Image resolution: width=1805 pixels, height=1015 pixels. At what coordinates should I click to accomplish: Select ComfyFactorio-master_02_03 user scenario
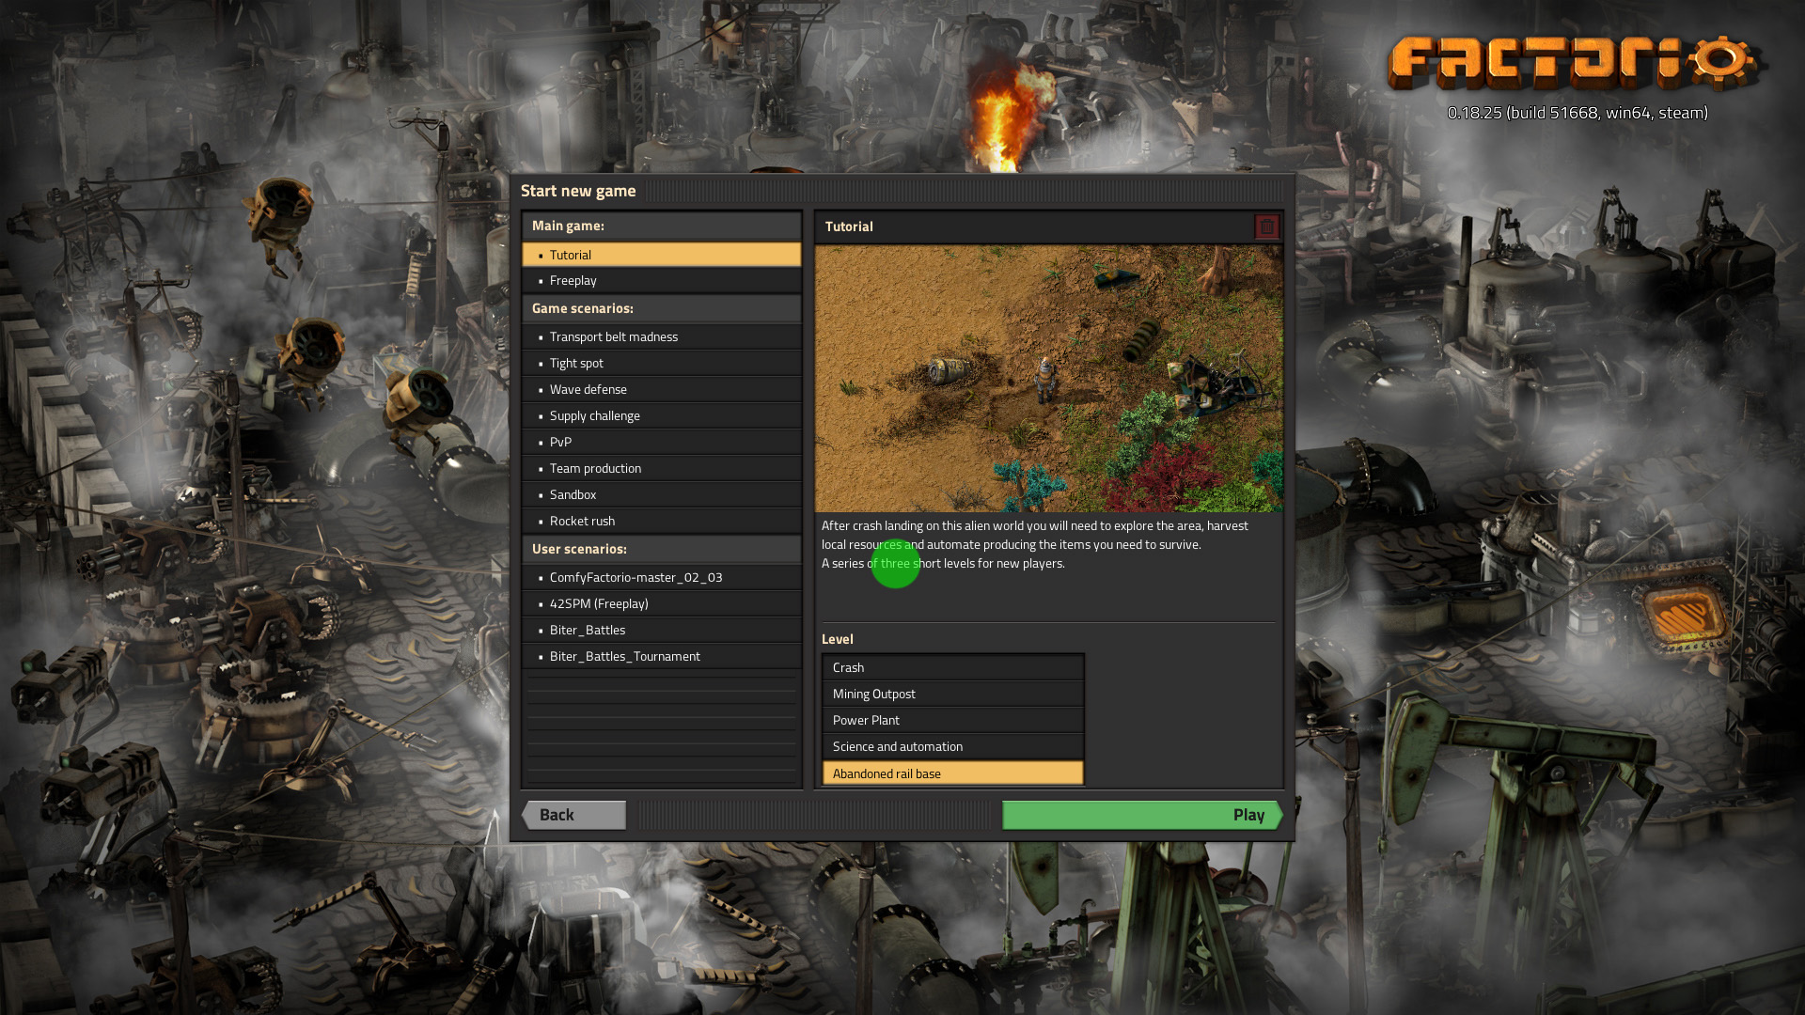click(x=662, y=577)
